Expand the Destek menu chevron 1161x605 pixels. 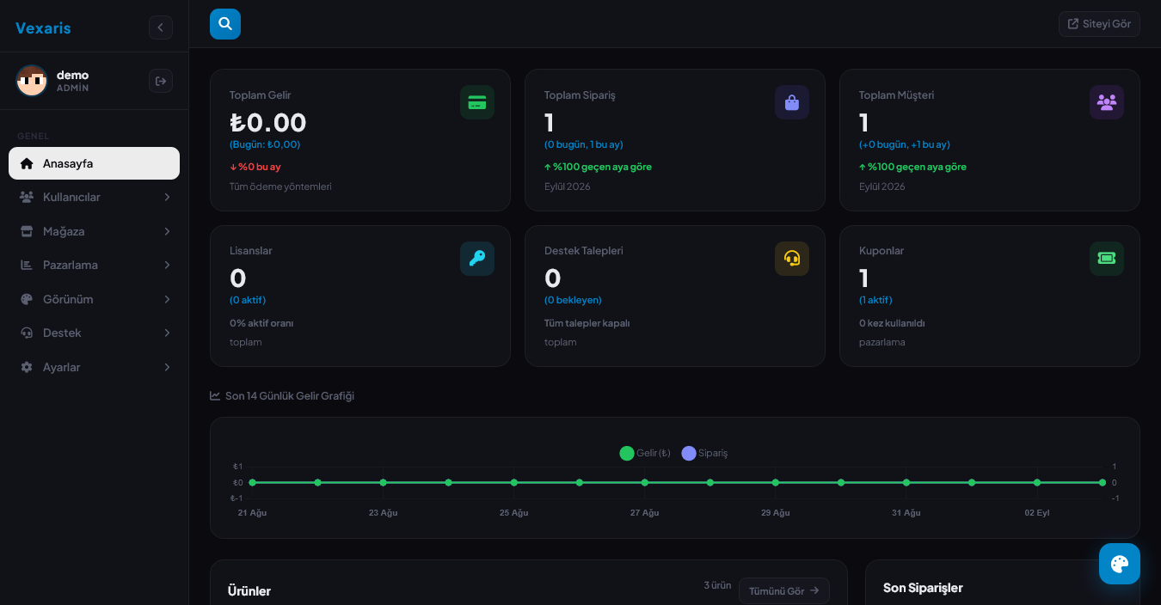167,333
